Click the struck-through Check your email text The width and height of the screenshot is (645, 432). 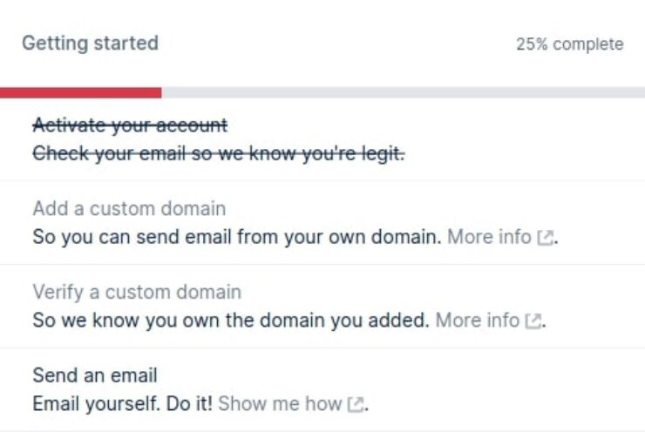pos(219,154)
